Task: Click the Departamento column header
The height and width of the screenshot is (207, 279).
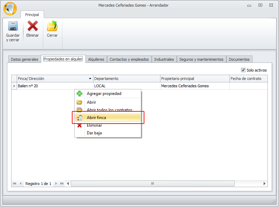Action: coord(127,79)
